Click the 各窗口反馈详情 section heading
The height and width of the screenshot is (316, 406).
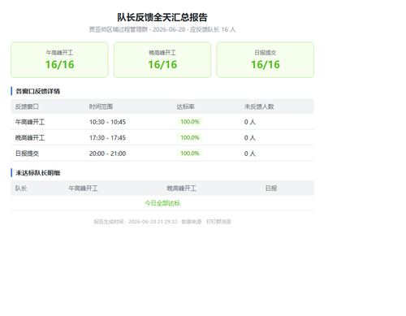click(x=38, y=91)
